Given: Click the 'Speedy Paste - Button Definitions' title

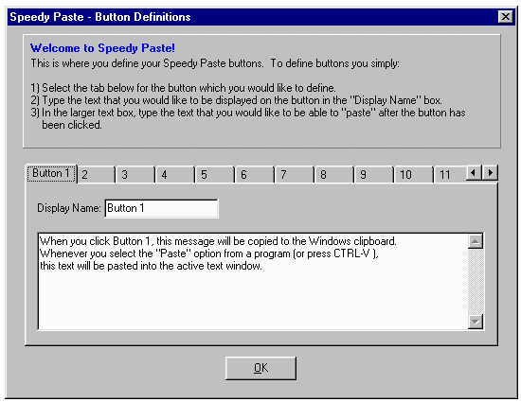Looking at the screenshot, I should tap(100, 17).
